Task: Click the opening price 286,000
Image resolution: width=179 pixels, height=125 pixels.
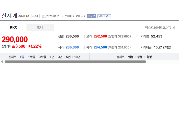Action: [x=72, y=47]
